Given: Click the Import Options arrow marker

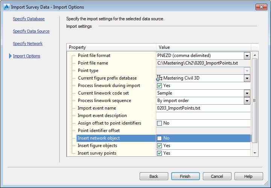Looking at the screenshot, I should 10,56.
